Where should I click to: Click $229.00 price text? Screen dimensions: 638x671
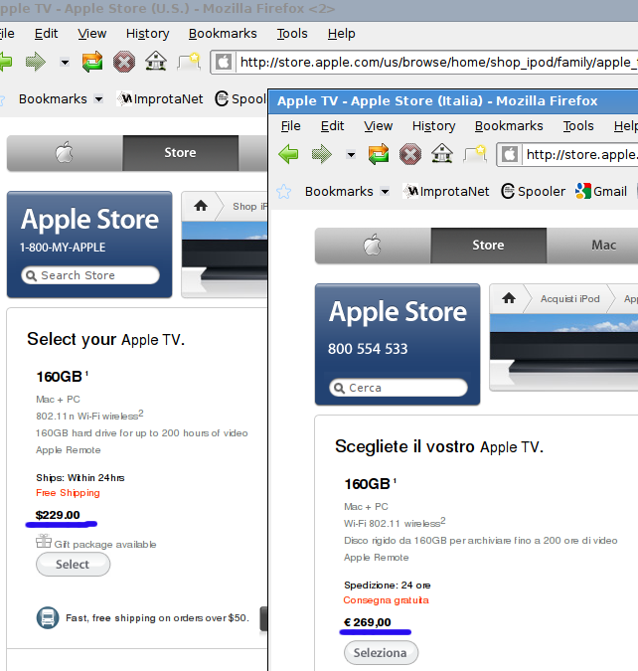(58, 515)
